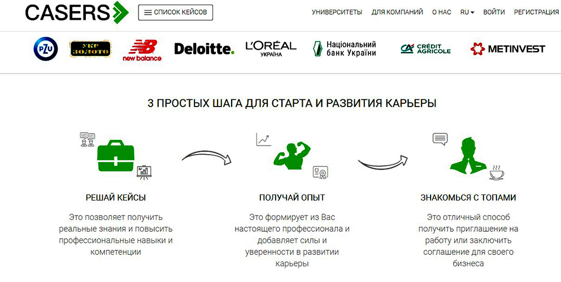The width and height of the screenshot is (561, 282).
Task: Open the Университеты menu item
Action: point(337,12)
